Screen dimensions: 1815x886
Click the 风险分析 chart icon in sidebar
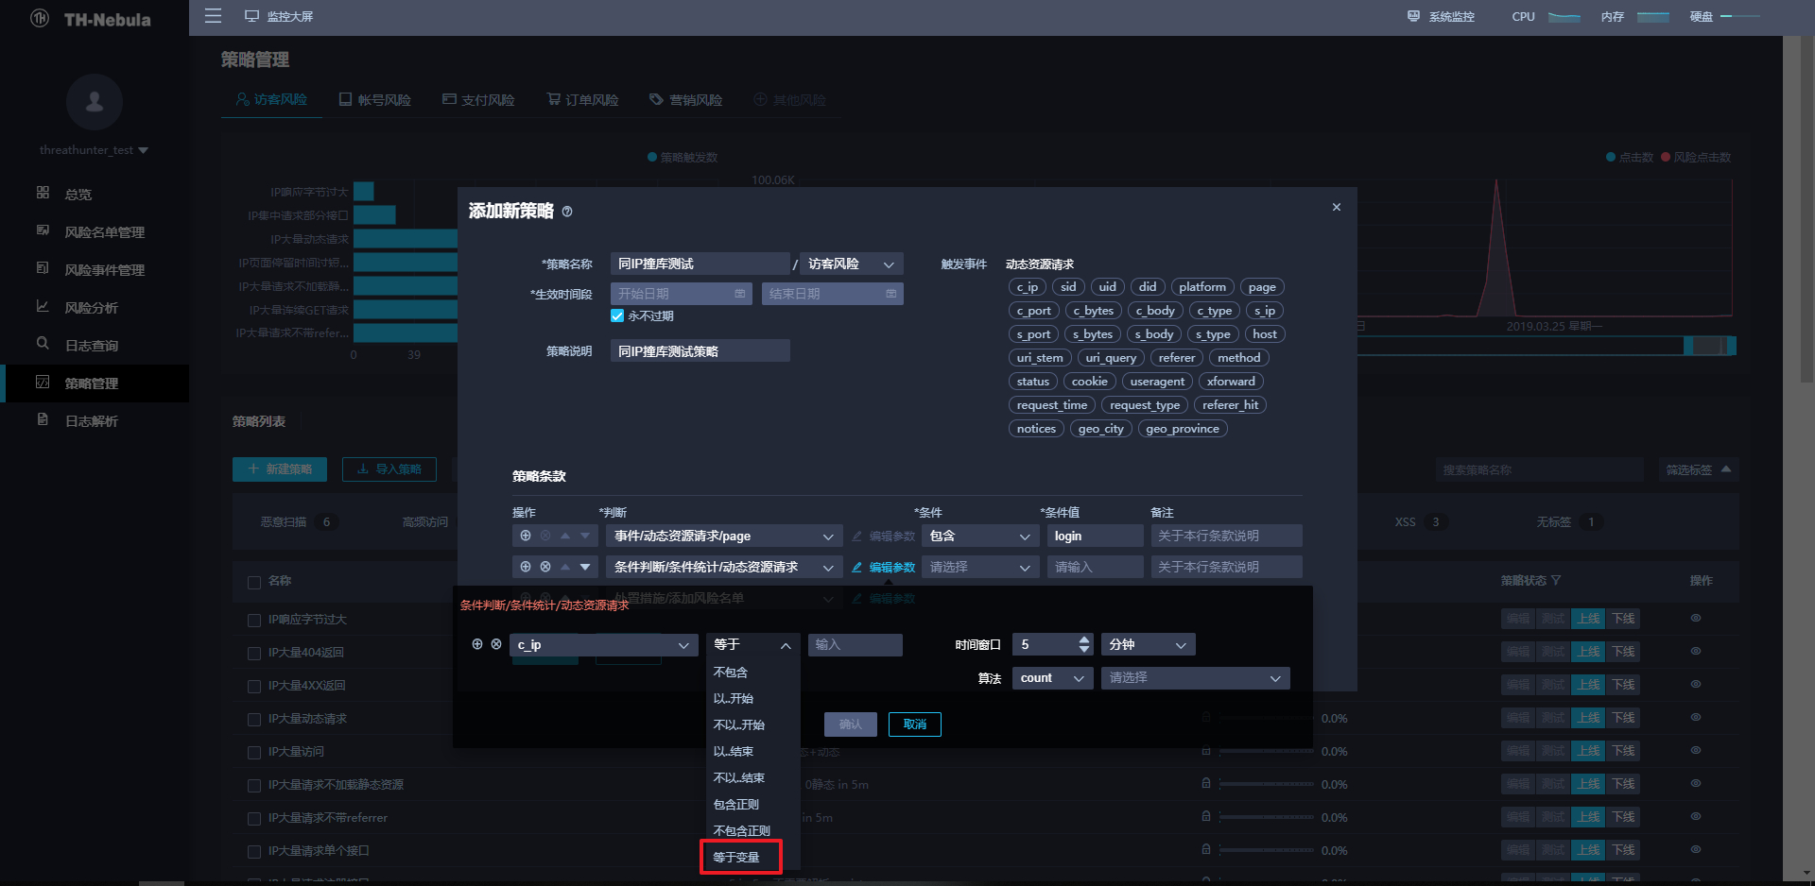point(43,306)
